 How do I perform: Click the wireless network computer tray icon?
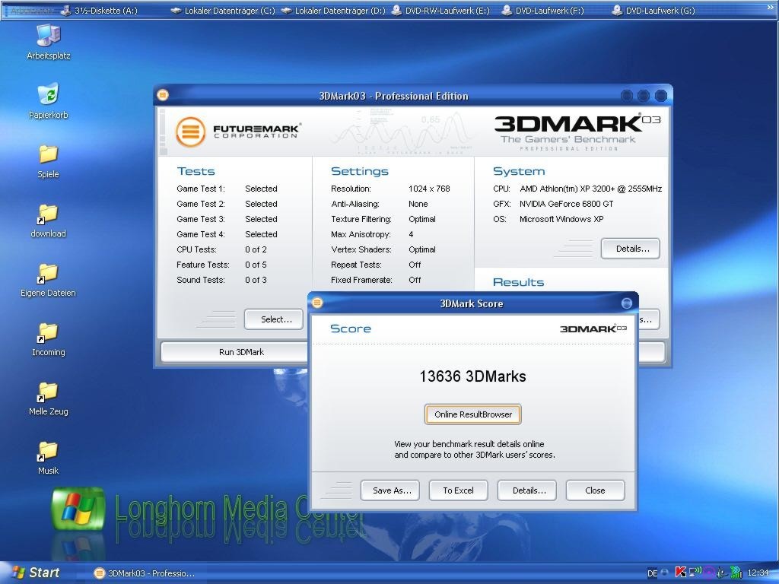(x=695, y=572)
